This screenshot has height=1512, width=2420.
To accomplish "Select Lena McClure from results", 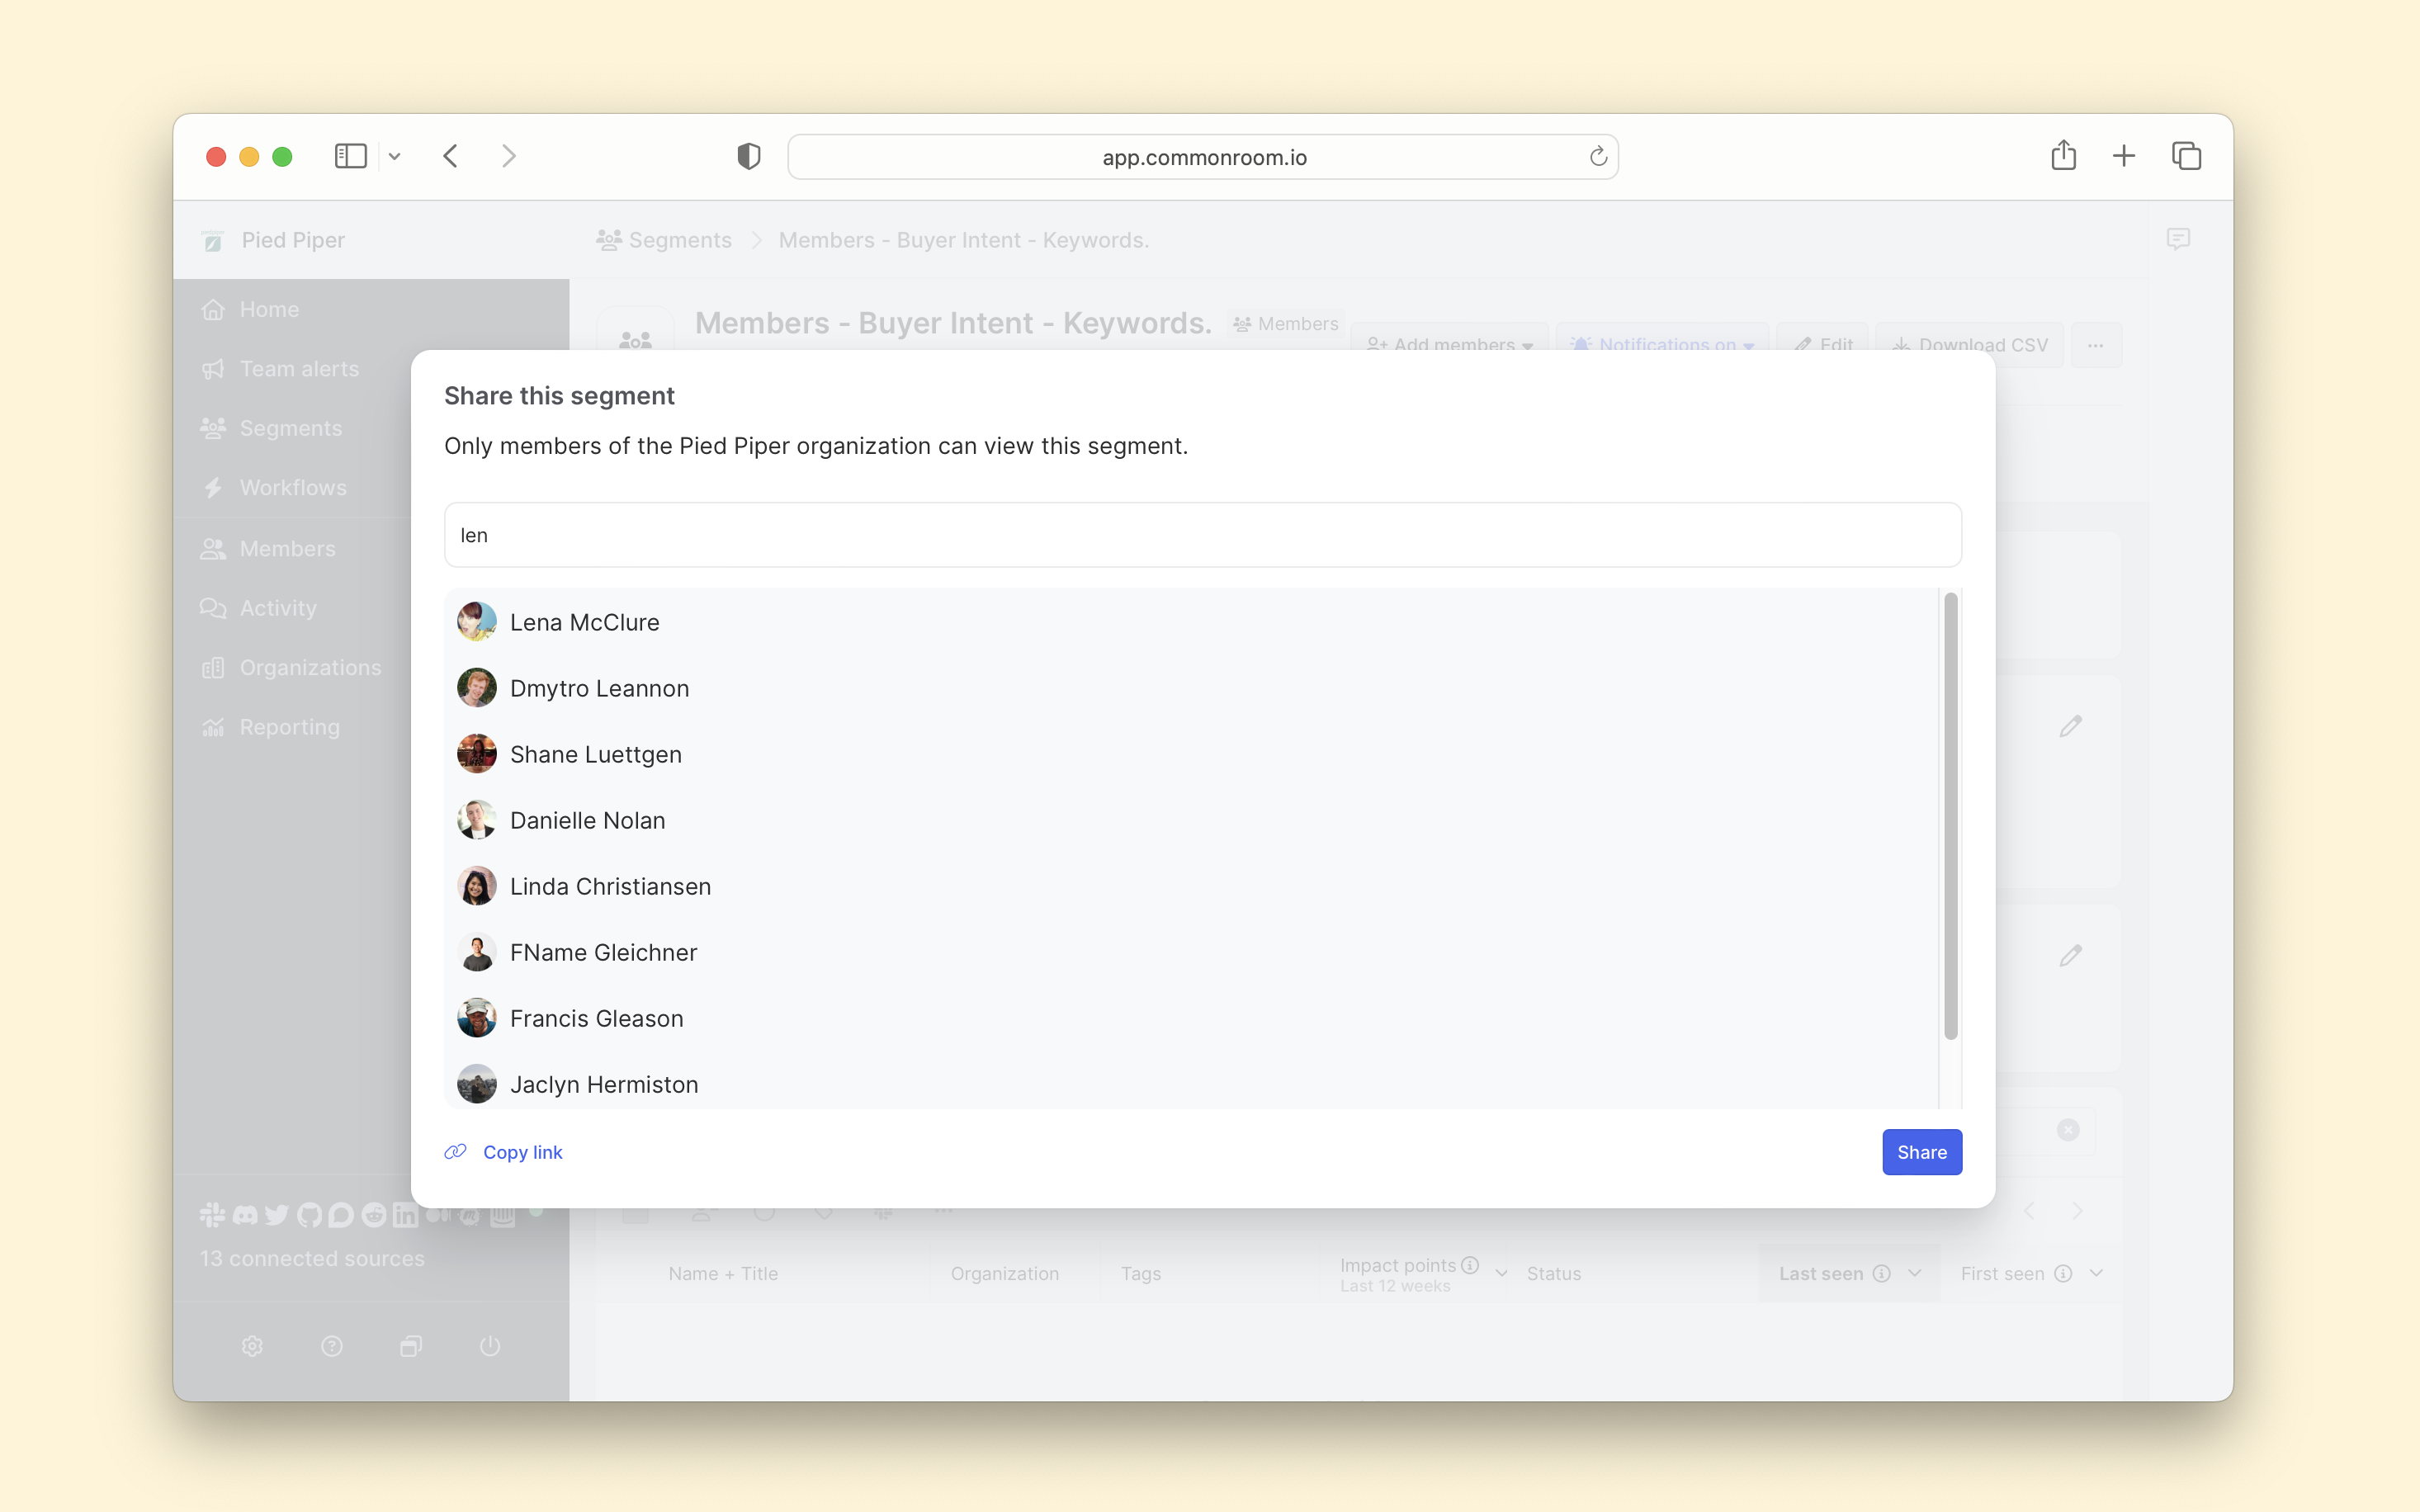I will pyautogui.click(x=584, y=622).
